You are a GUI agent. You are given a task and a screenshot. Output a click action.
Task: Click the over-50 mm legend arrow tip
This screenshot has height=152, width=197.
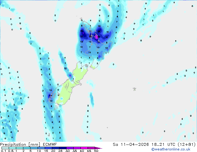98,148
